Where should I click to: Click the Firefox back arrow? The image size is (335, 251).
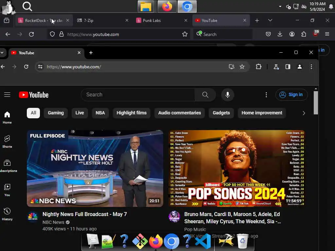tap(8, 34)
